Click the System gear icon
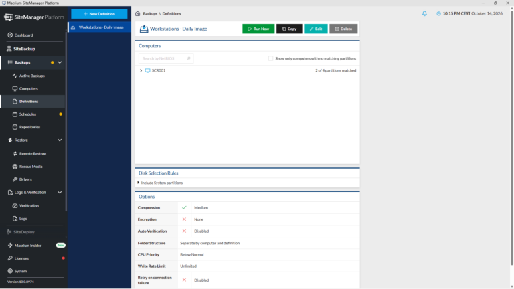 coord(10,271)
